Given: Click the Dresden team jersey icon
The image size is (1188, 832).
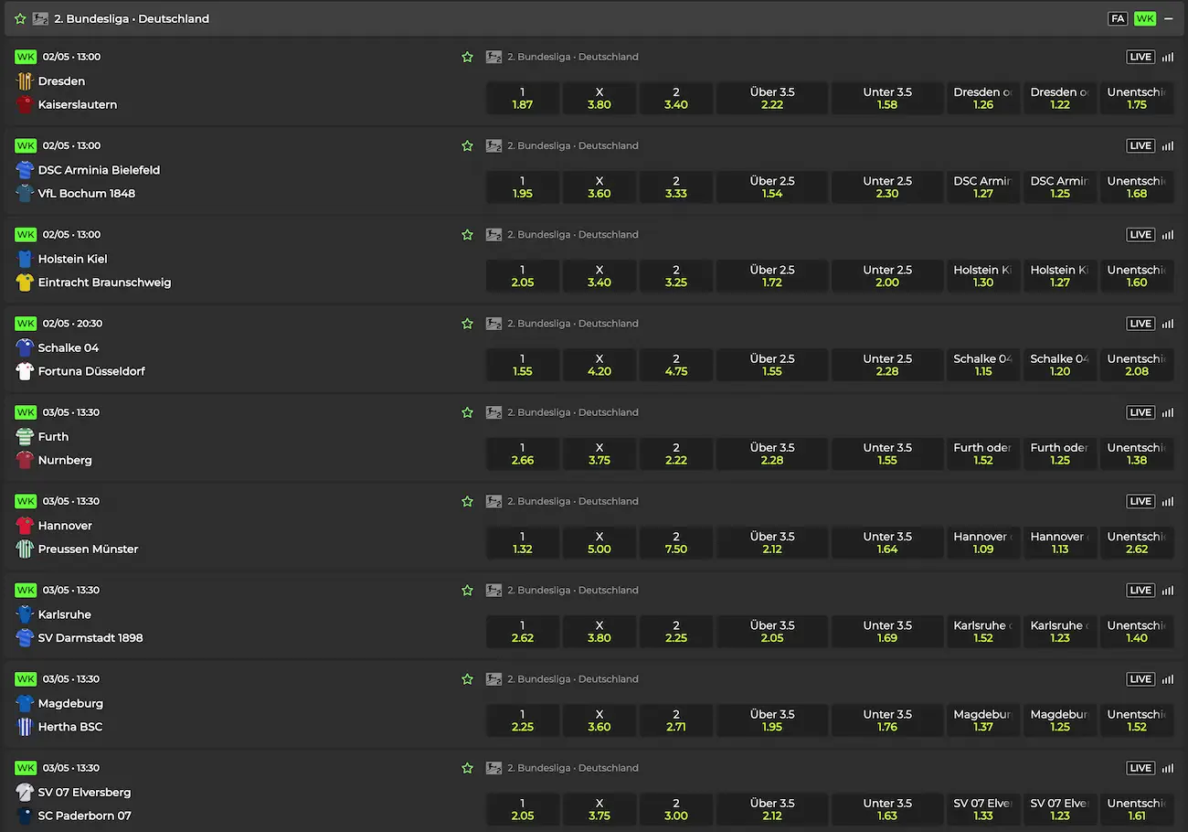Looking at the screenshot, I should coord(25,81).
